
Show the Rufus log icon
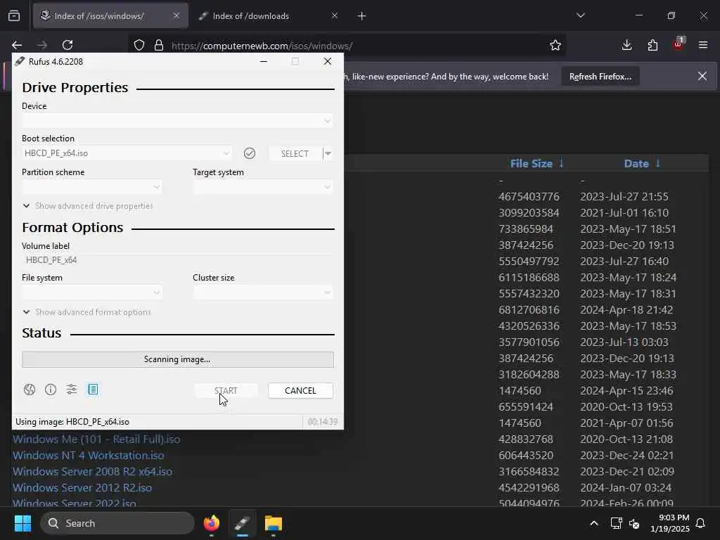click(93, 390)
